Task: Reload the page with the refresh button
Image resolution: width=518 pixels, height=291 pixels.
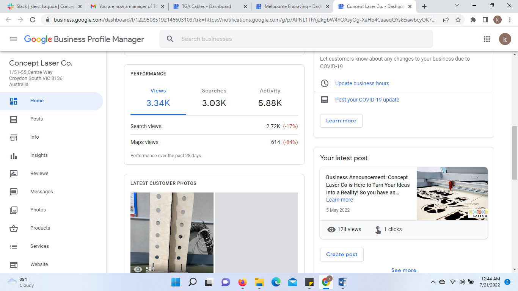Action: pyautogui.click(x=33, y=20)
